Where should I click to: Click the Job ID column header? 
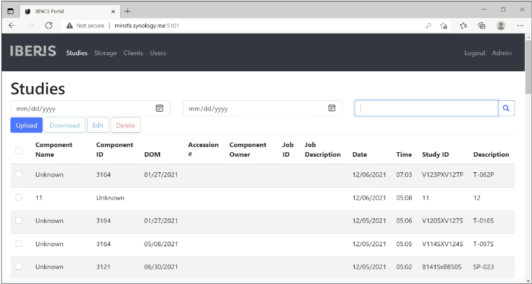288,150
